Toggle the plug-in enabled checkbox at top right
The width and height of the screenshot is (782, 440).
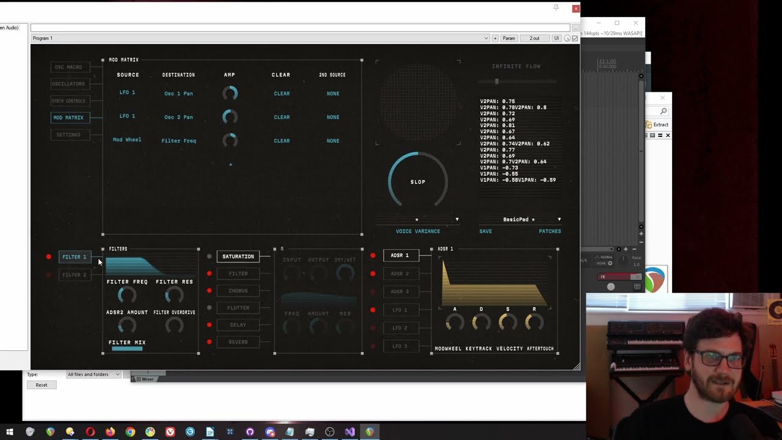[x=575, y=38]
